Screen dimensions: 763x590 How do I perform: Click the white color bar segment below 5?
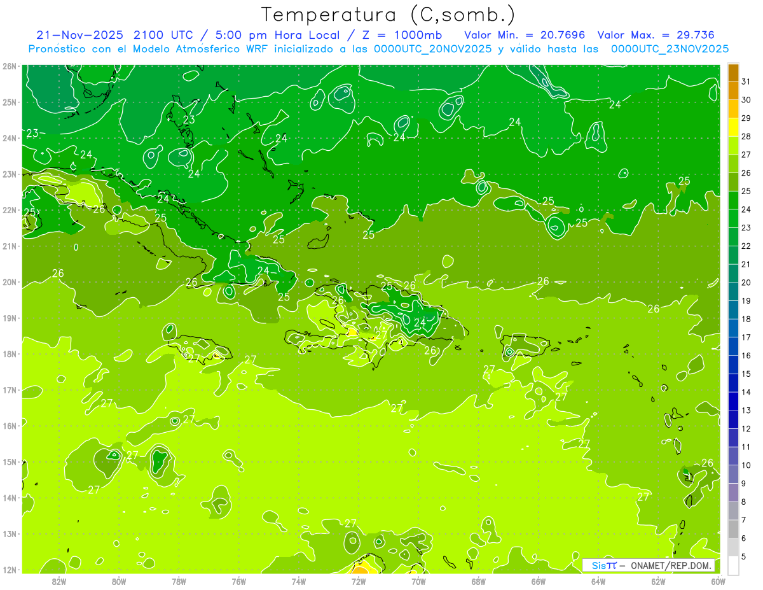733,565
